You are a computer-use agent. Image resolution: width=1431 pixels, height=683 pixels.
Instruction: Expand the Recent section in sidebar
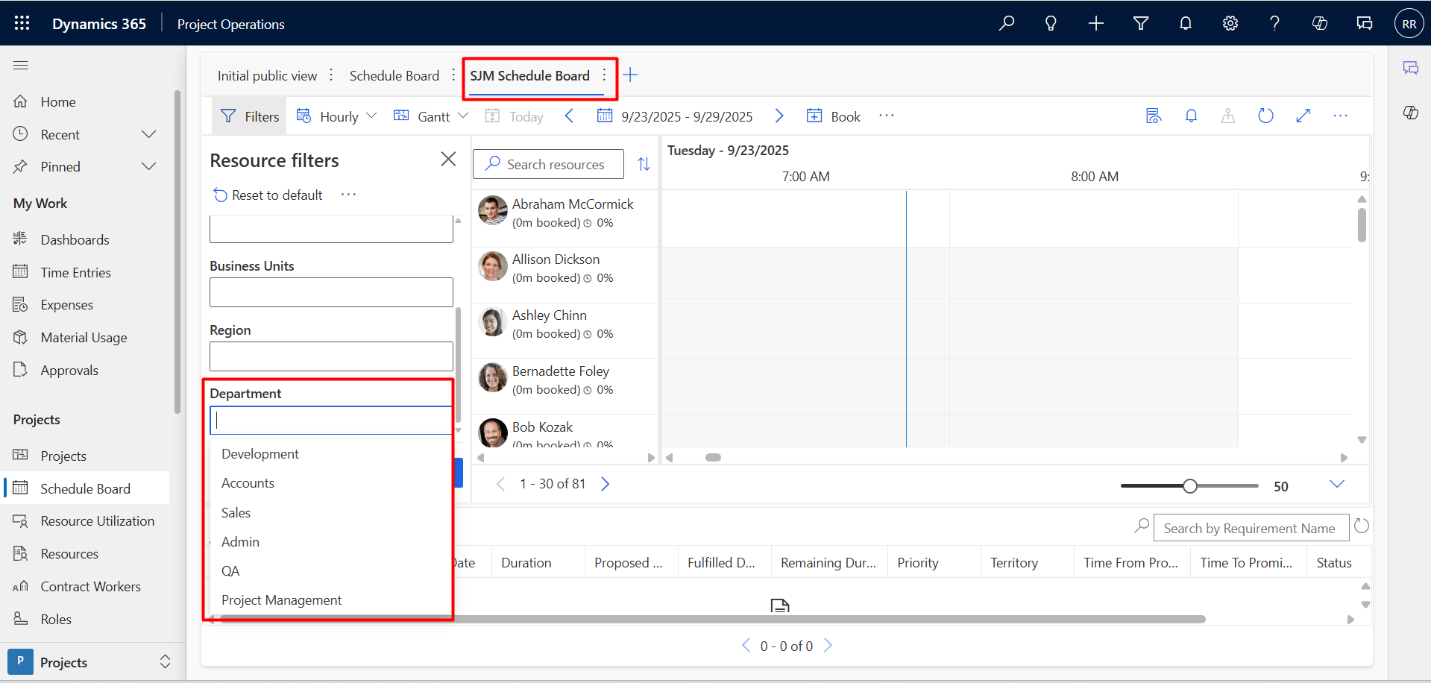click(x=149, y=135)
